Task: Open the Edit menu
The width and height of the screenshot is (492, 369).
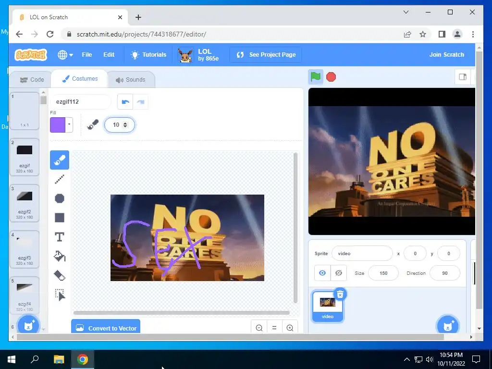Action: click(x=109, y=55)
